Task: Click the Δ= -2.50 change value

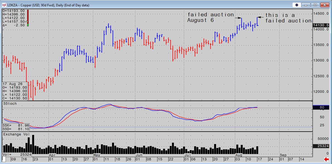Action: click(x=14, y=25)
